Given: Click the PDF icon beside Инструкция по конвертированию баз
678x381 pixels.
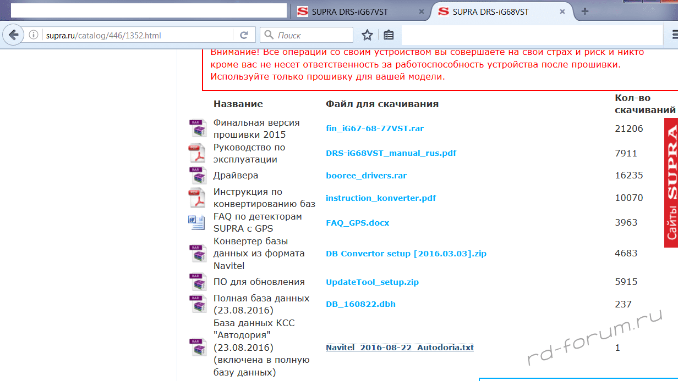Looking at the screenshot, I should tap(197, 198).
